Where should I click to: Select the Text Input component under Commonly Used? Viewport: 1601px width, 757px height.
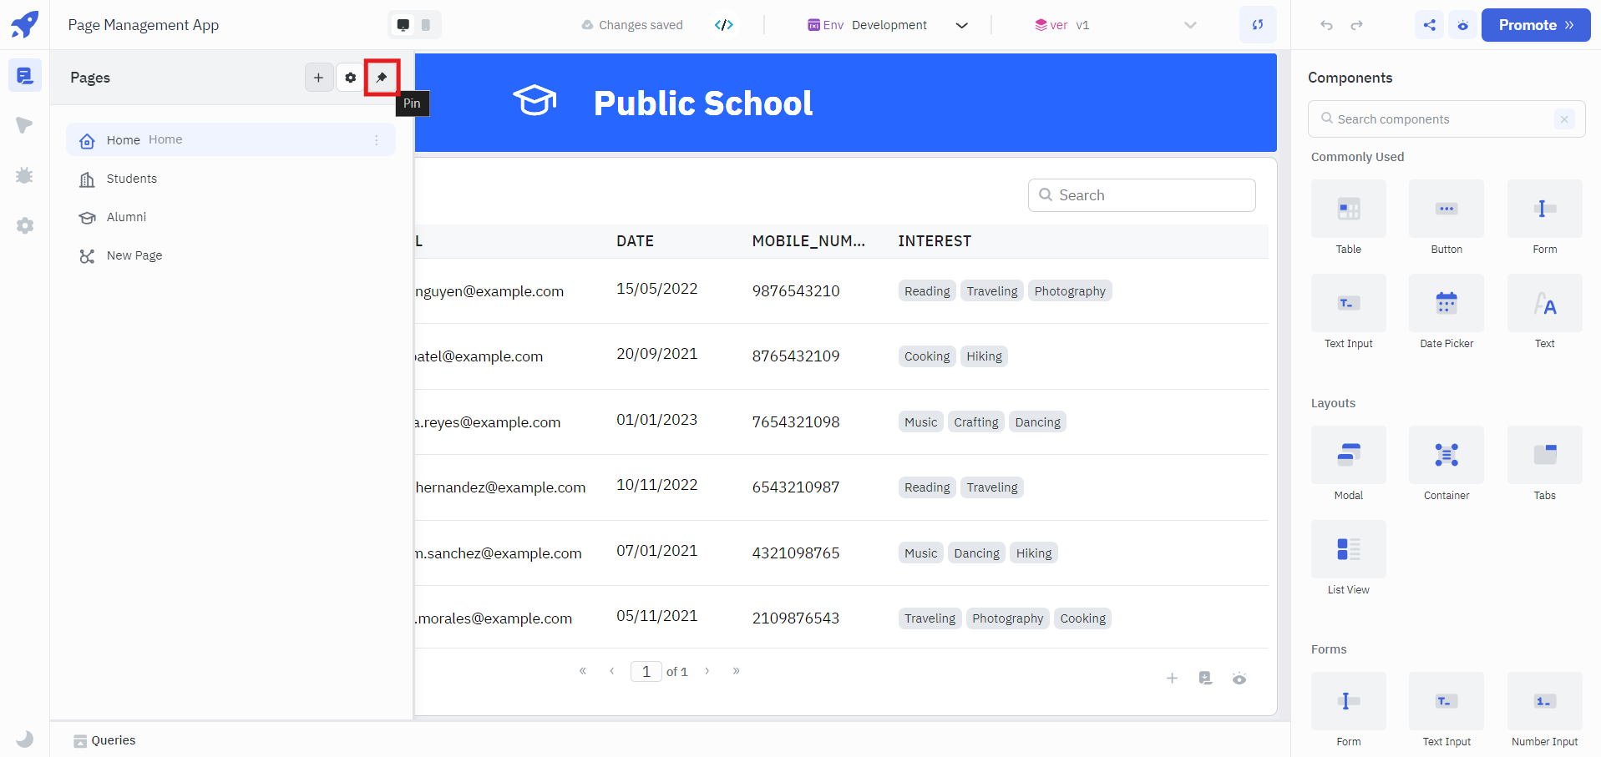tap(1349, 312)
